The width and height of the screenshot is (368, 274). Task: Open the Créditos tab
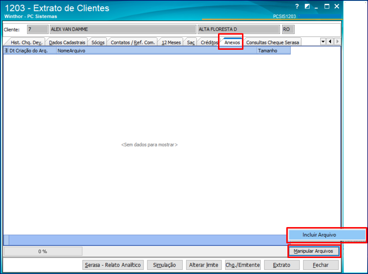(x=209, y=42)
